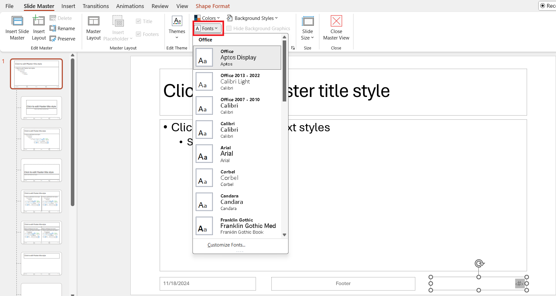Click the master title style text
The width and height of the screenshot is (556, 296).
click(x=277, y=91)
